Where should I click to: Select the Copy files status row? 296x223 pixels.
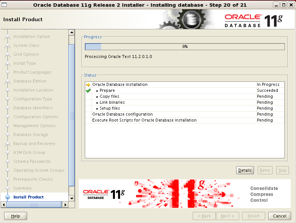[x=109, y=97]
